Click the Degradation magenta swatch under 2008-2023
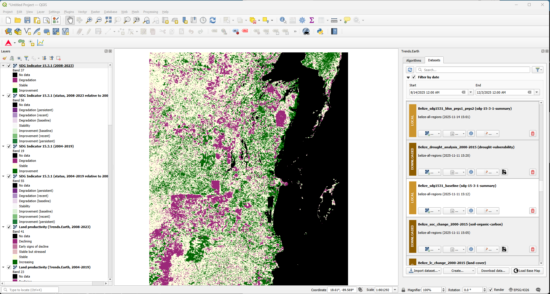Screen dimensions: 550x294 coord(15,80)
